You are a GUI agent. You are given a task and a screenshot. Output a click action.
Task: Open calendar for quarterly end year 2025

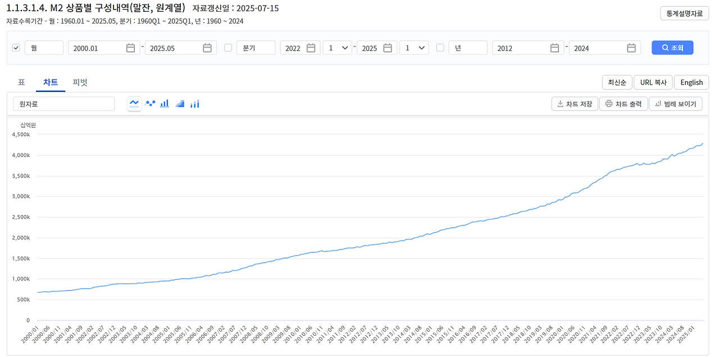click(388, 48)
